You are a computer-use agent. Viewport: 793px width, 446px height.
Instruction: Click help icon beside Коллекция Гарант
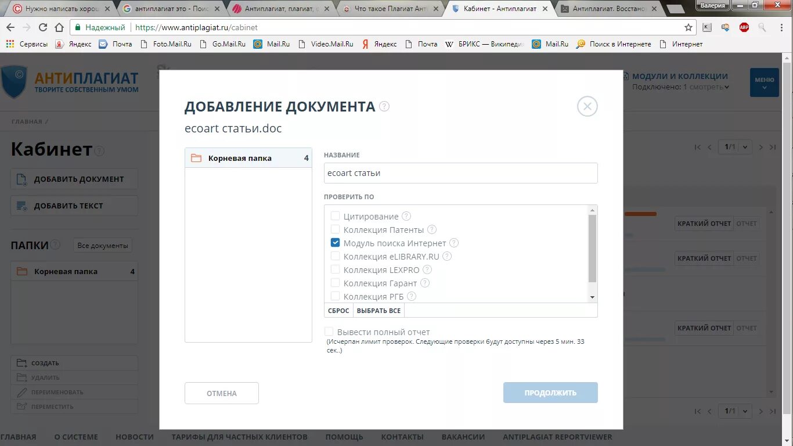[x=425, y=283]
